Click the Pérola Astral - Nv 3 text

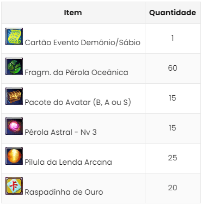[60, 132]
